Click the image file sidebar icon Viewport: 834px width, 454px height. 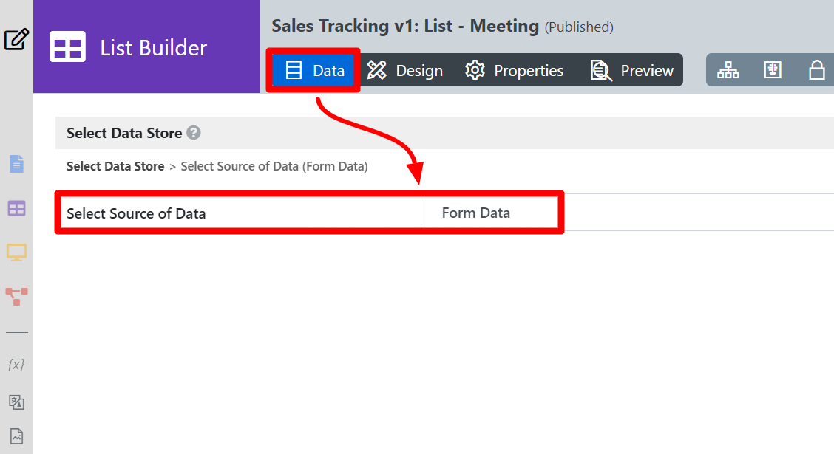(x=16, y=436)
